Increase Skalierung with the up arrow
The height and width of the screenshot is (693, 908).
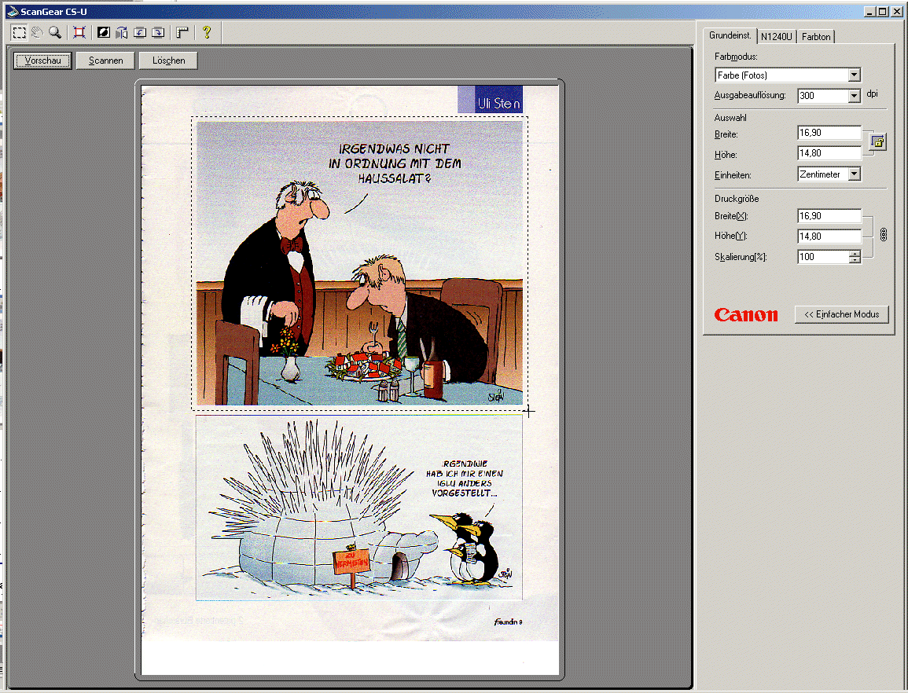pyautogui.click(x=855, y=253)
